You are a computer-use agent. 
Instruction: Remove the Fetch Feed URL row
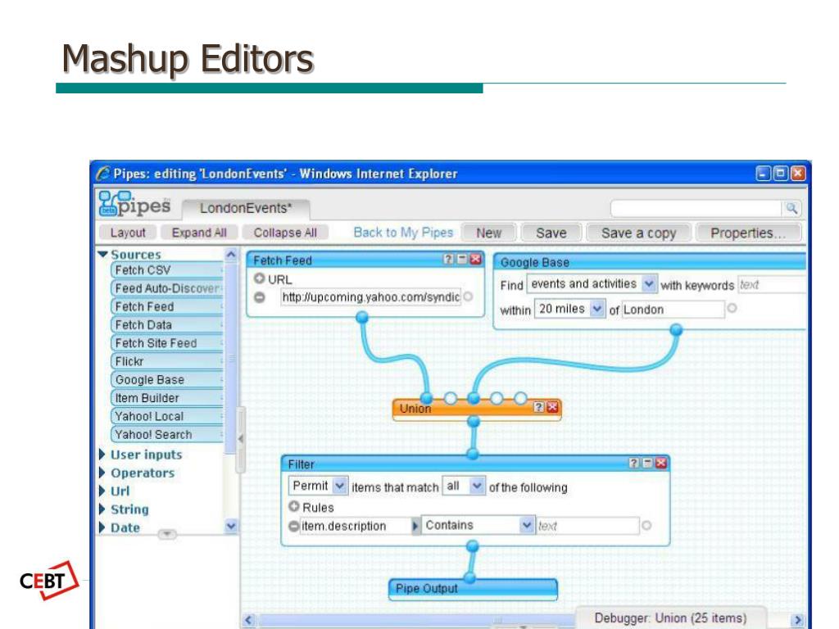[x=260, y=296]
